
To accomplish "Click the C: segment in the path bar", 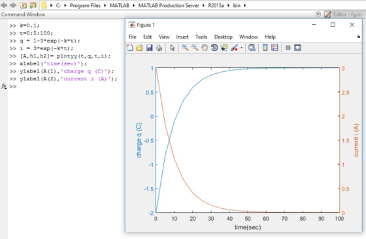I will [58, 5].
